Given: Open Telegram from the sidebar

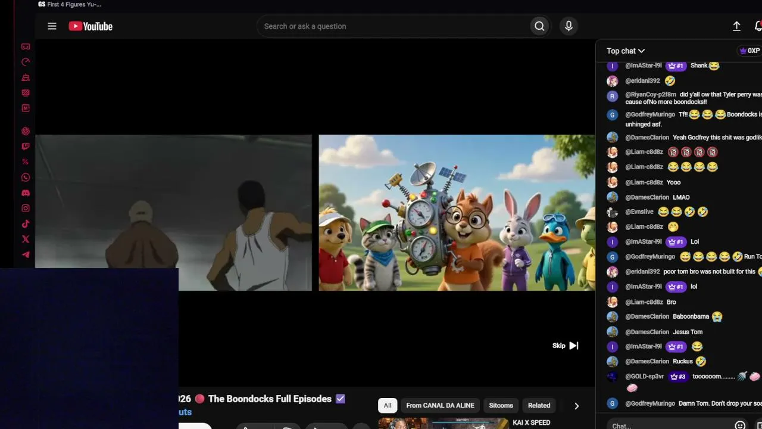Looking at the screenshot, I should click(26, 255).
